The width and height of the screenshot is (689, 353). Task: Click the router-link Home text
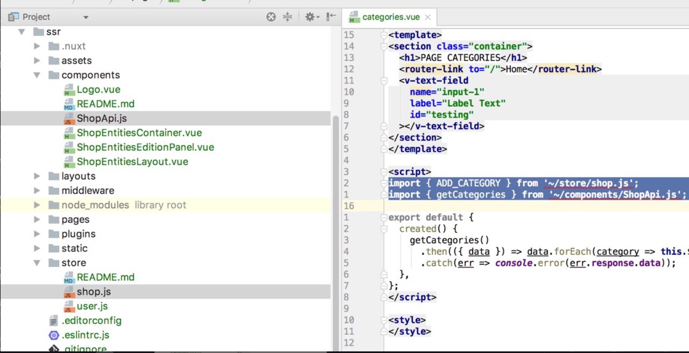[517, 69]
